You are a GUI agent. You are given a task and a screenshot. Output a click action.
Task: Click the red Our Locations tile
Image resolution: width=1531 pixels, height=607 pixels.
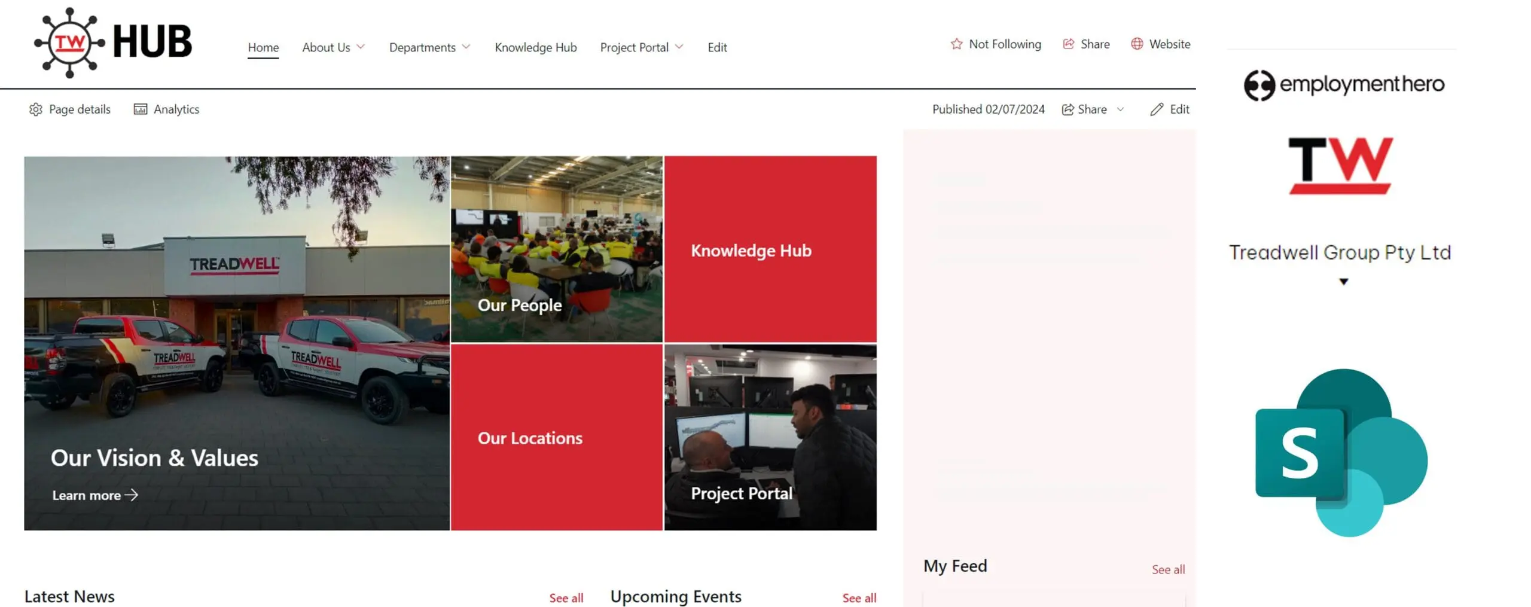tap(556, 437)
